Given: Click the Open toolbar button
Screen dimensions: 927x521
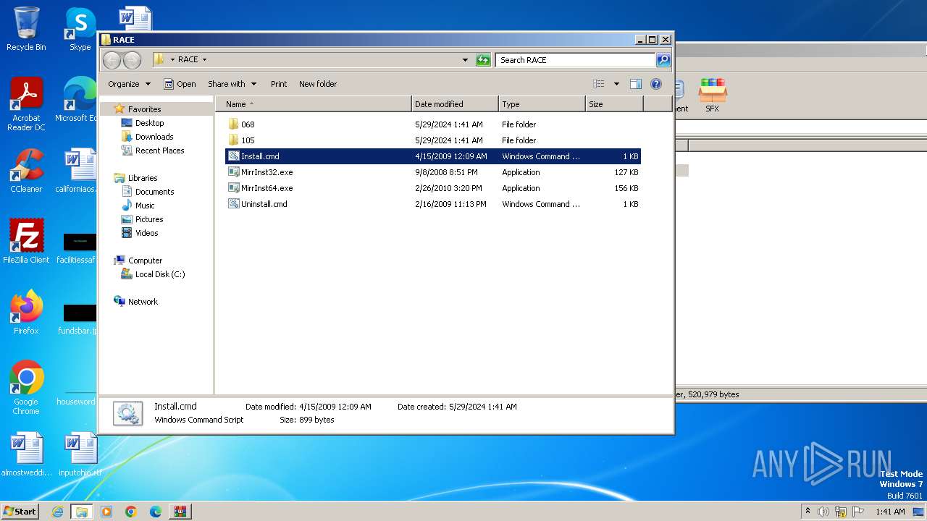Looking at the screenshot, I should [180, 84].
